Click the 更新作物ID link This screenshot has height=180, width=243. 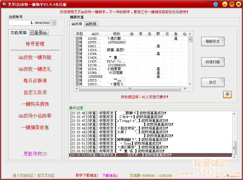[x=35, y=154]
